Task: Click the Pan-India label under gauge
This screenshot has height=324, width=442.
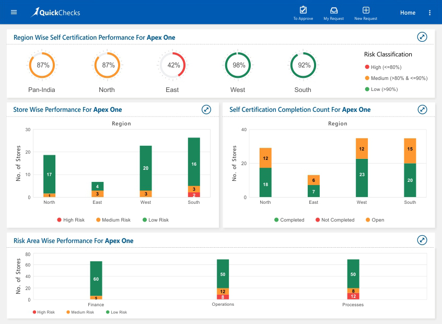Action: [42, 90]
